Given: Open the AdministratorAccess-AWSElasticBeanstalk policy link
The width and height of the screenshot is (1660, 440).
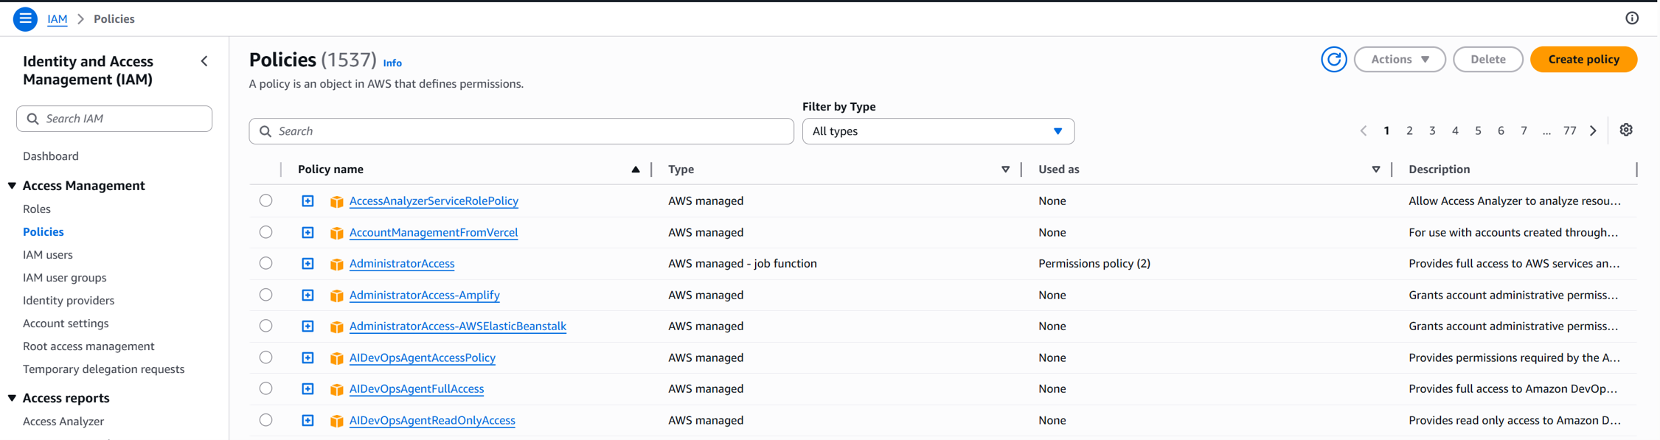Looking at the screenshot, I should click(x=458, y=326).
